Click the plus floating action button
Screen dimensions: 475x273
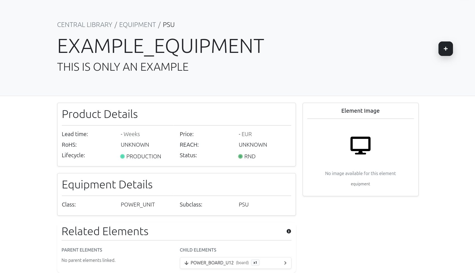click(x=445, y=49)
